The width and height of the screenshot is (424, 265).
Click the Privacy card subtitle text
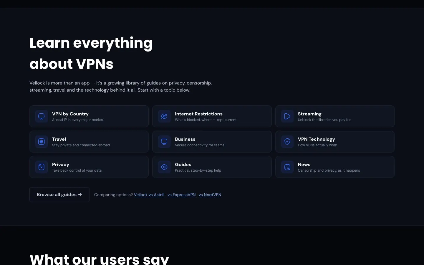[x=77, y=170]
